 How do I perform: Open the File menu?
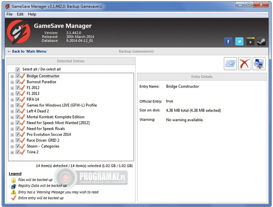point(9,14)
